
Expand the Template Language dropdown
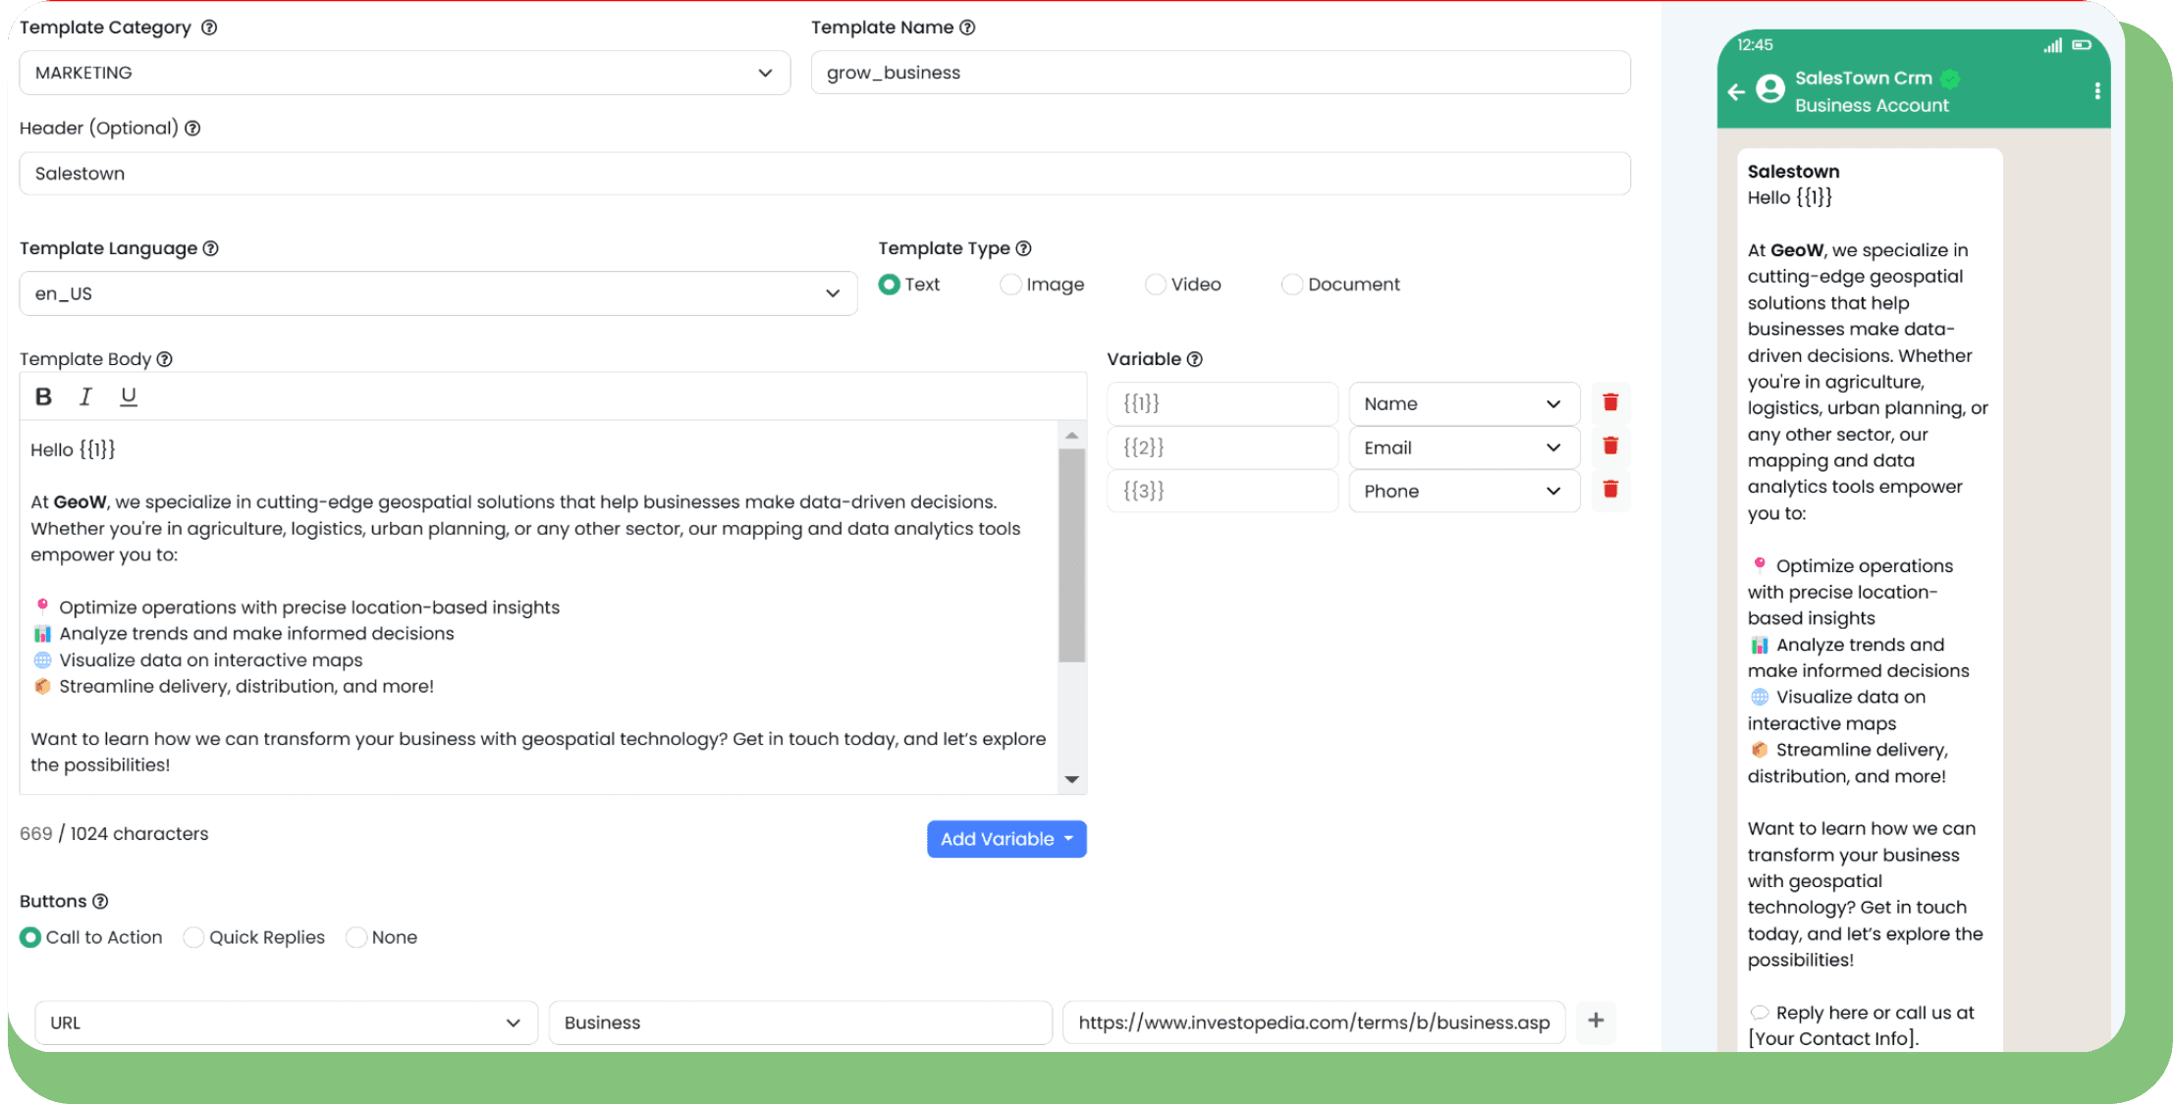[x=438, y=293]
